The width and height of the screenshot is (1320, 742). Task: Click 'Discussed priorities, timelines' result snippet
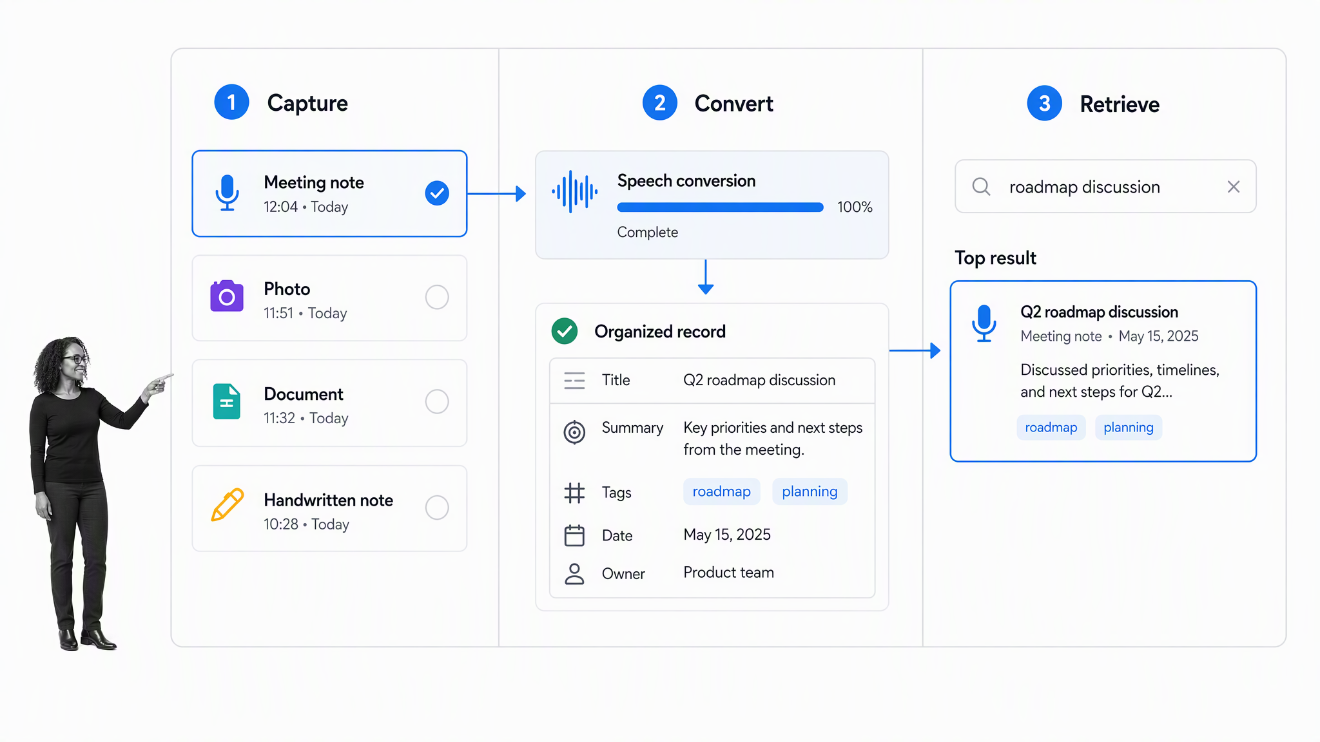tap(1120, 370)
